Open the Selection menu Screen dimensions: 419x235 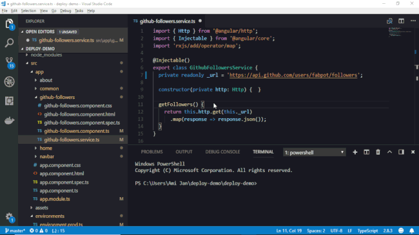(28, 11)
